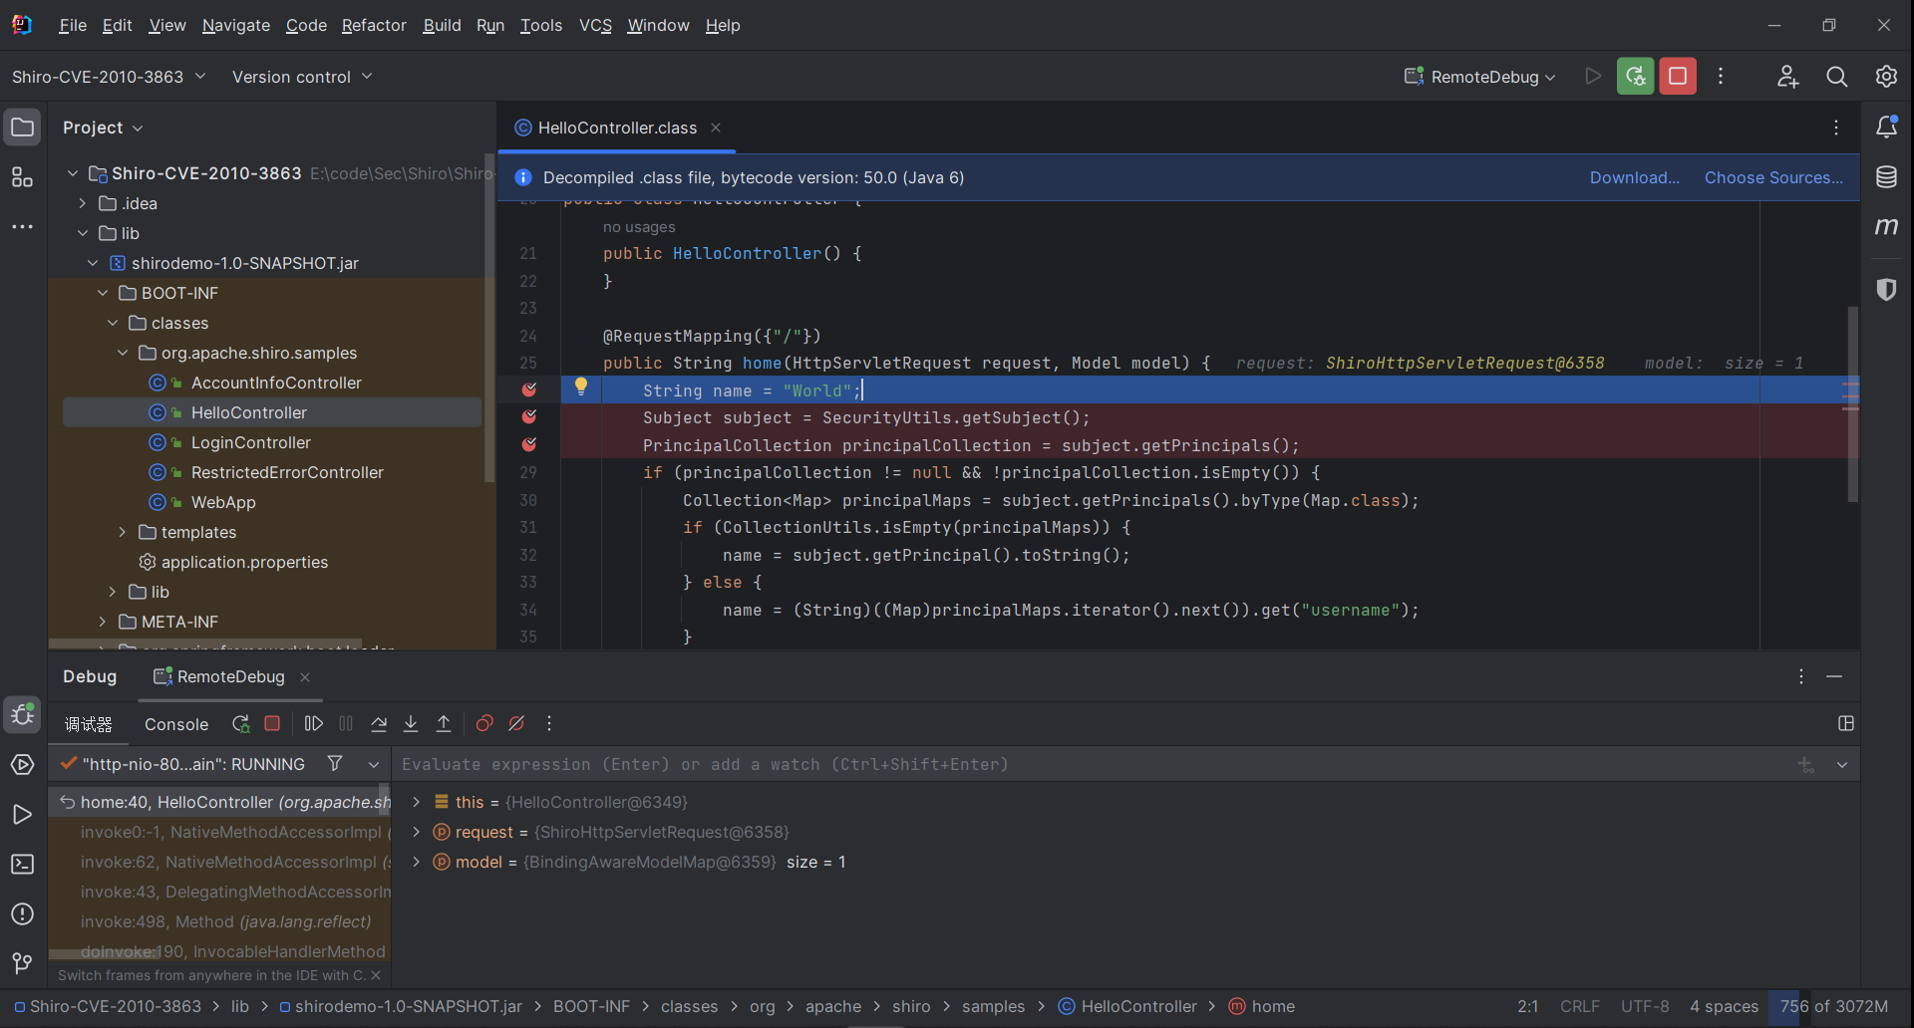The image size is (1914, 1028).
Task: Select application.properties in project tree
Action: (x=244, y=562)
